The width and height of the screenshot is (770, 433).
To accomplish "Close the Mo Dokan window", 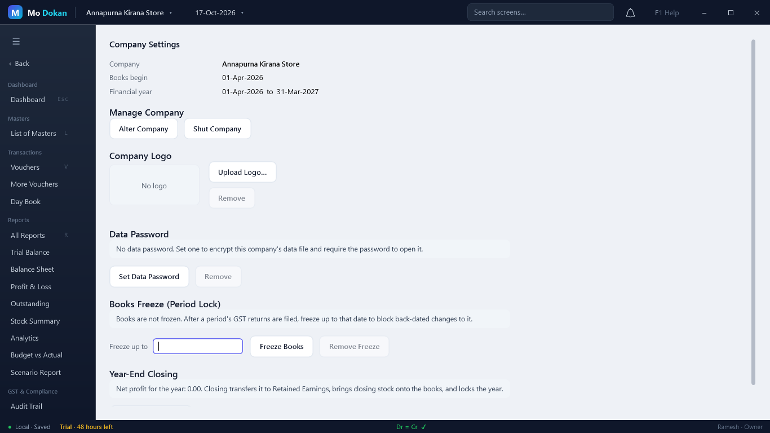I will coord(756,12).
